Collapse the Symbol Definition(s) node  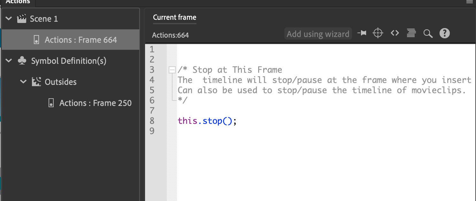pos(9,61)
